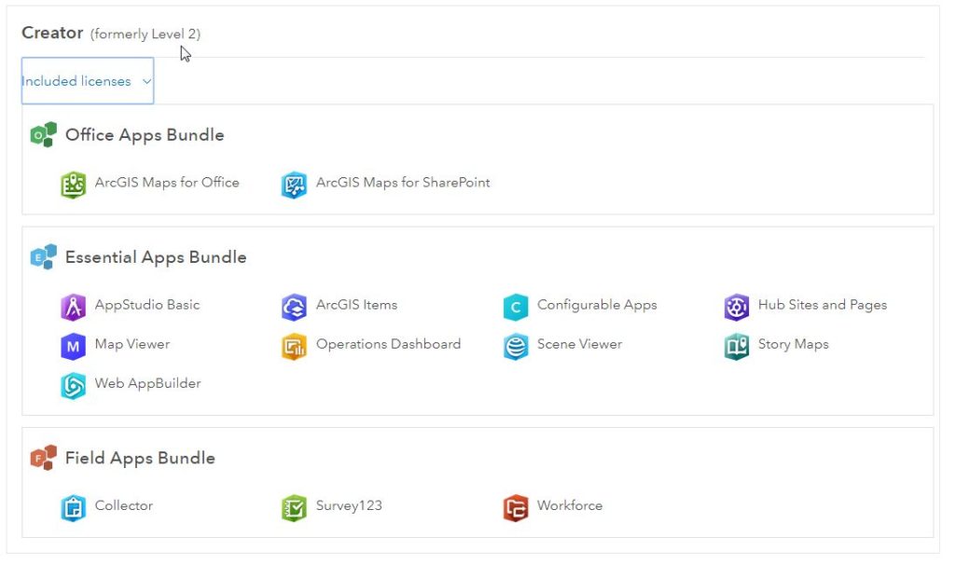Click the Collector app icon

(x=73, y=508)
